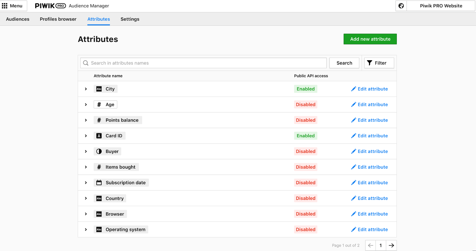476x251 pixels.
Task: Open the Profiles browser tab
Action: 58,19
